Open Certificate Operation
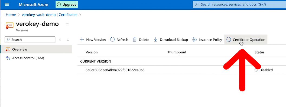 point(246,40)
